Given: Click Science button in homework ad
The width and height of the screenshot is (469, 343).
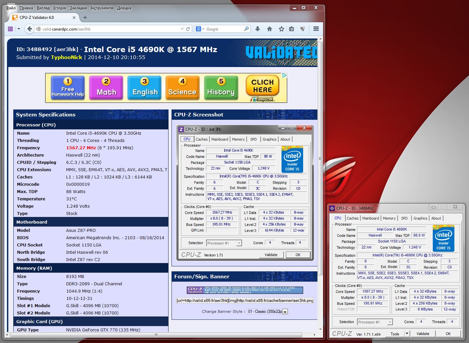Looking at the screenshot, I should point(182,88).
